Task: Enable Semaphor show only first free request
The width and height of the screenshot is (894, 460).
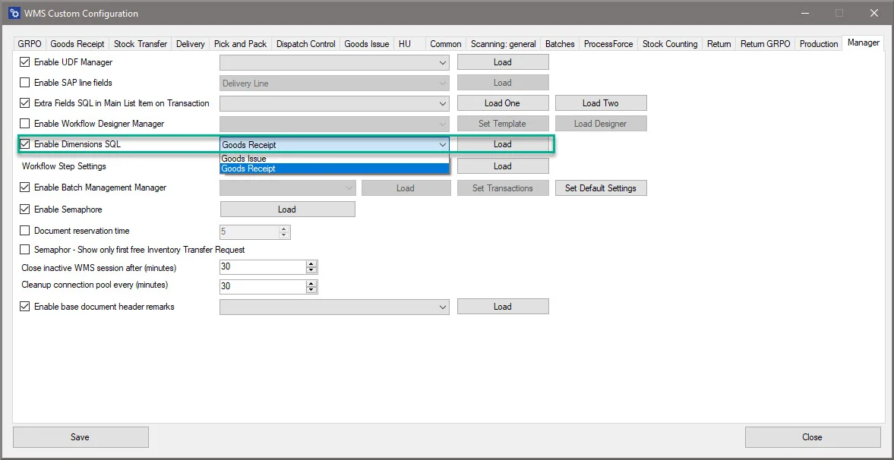Action: [24, 250]
